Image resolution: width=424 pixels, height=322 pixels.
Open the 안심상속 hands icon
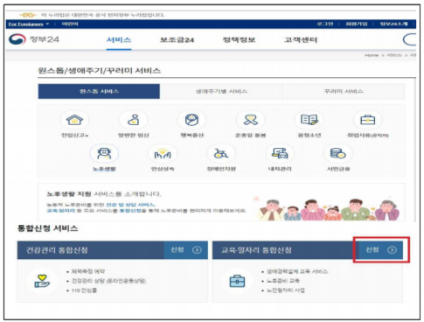pos(163,153)
